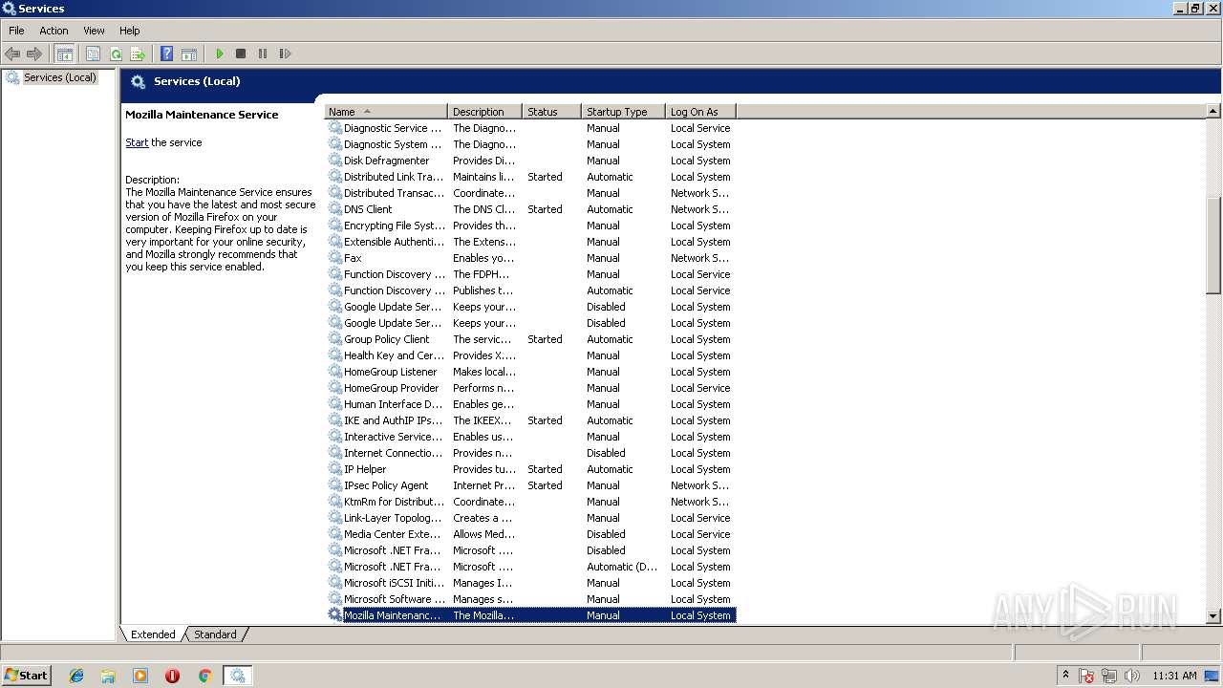Select Media Center Extender service
Screen dimensions: 1223x688
pos(530,534)
